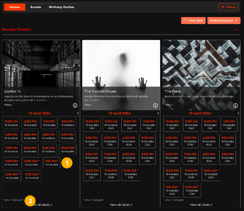Select Hunted House 11:00 AM slot
Screen dimensions: 244x211
pyautogui.click(x=111, y=125)
